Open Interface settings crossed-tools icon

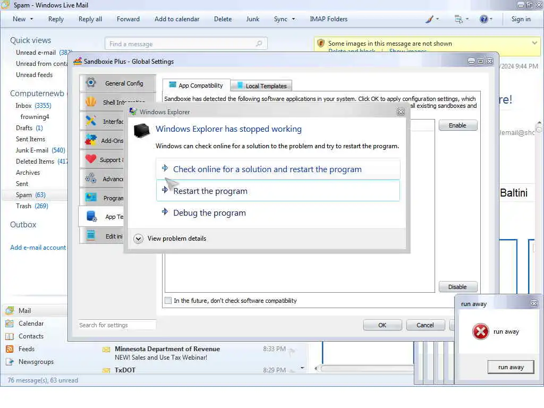[91, 121]
